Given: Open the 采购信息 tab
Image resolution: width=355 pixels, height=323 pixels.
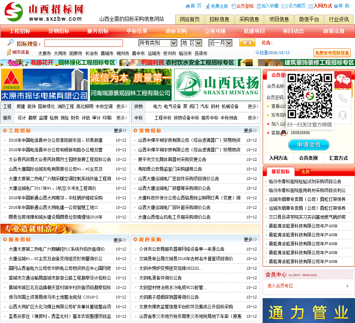Looking at the screenshot, I should tap(249, 20).
